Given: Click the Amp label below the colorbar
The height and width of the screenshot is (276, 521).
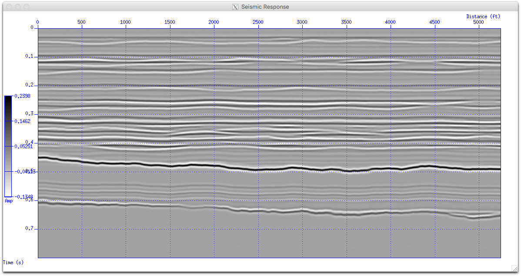Looking at the screenshot, I should coord(8,200).
